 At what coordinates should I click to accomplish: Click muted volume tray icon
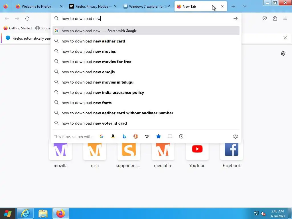[x=263, y=213]
